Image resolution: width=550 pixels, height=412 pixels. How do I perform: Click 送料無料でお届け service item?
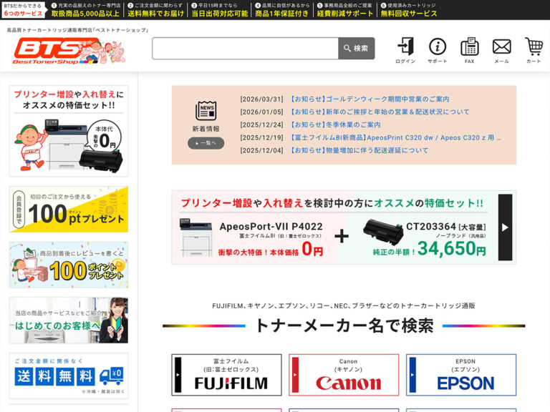(x=155, y=10)
